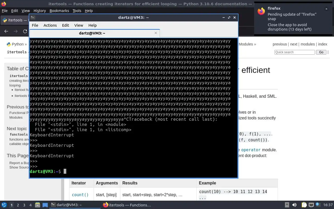Switch to workspace 2
This screenshot has height=209, width=334.
pos(18,205)
